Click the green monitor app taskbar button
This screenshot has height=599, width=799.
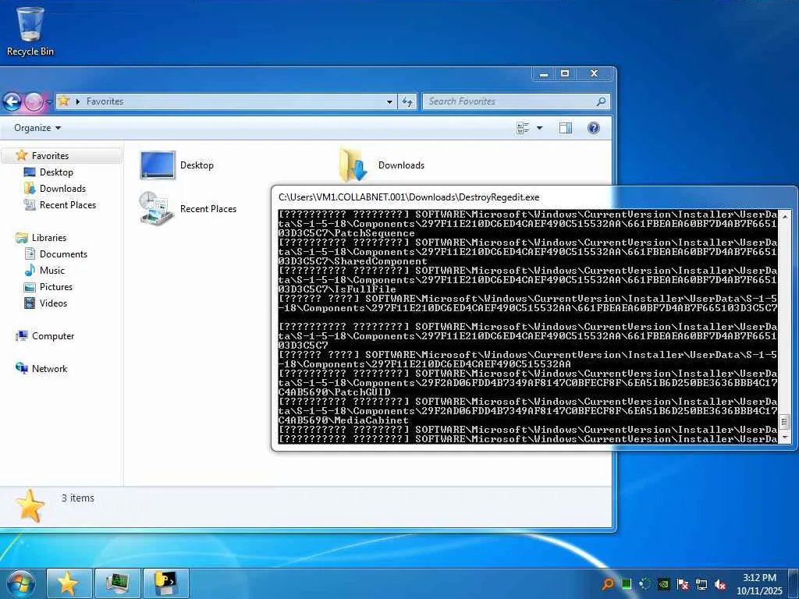[x=117, y=583]
